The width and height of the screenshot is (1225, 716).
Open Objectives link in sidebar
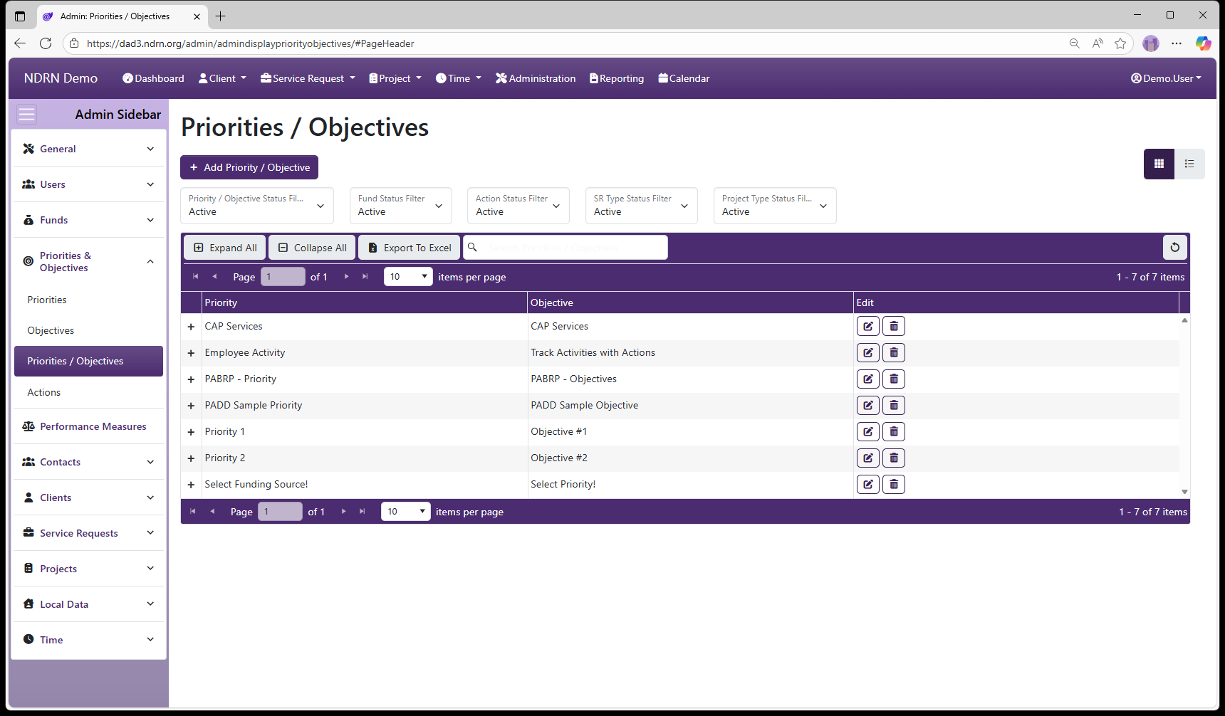(51, 330)
